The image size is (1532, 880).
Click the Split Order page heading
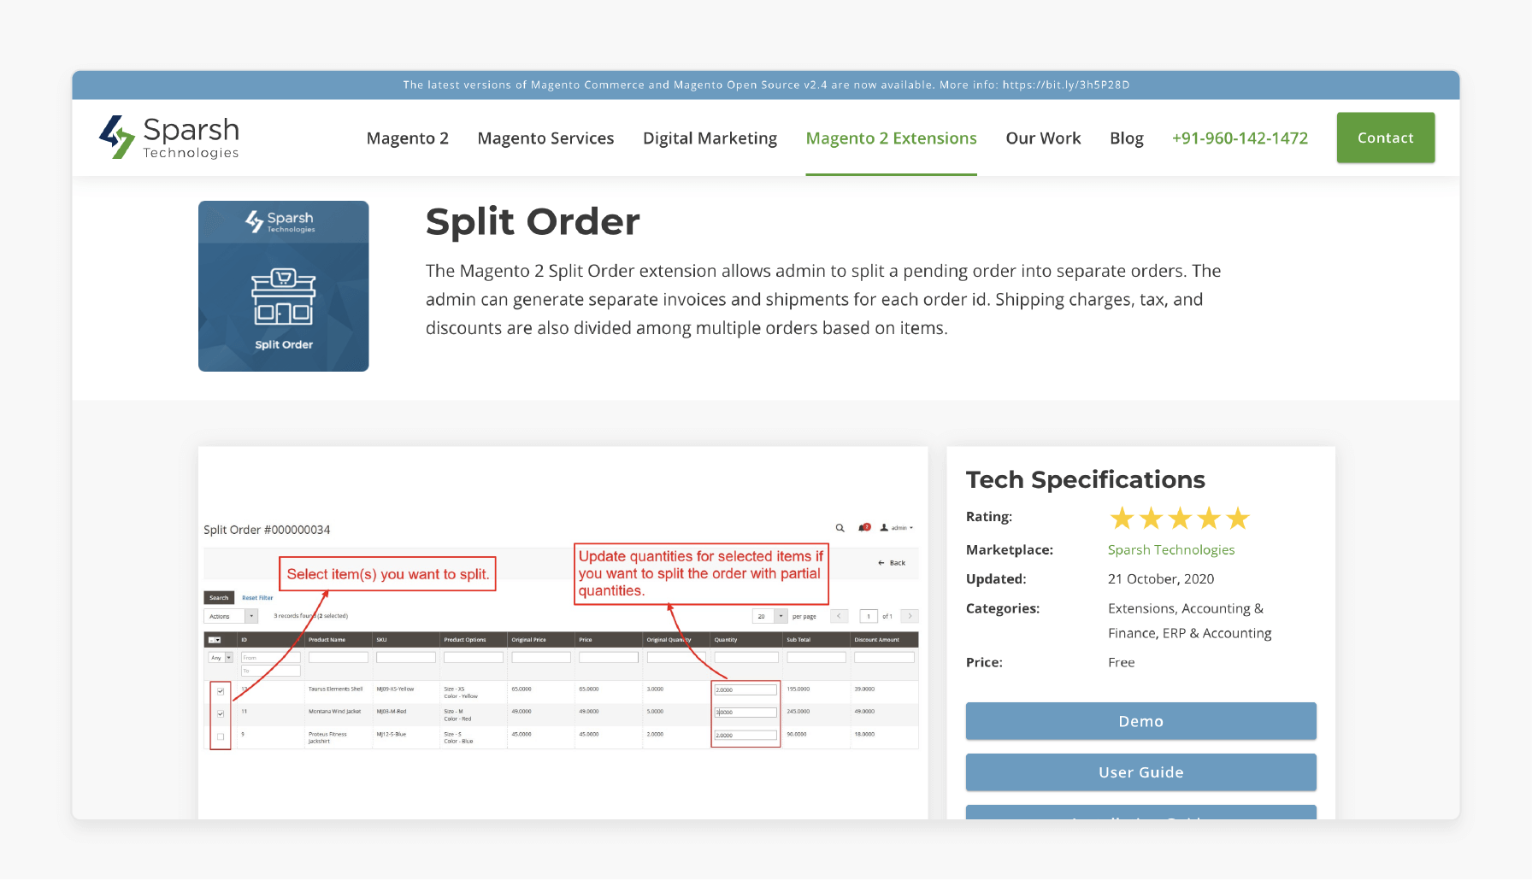pos(533,222)
